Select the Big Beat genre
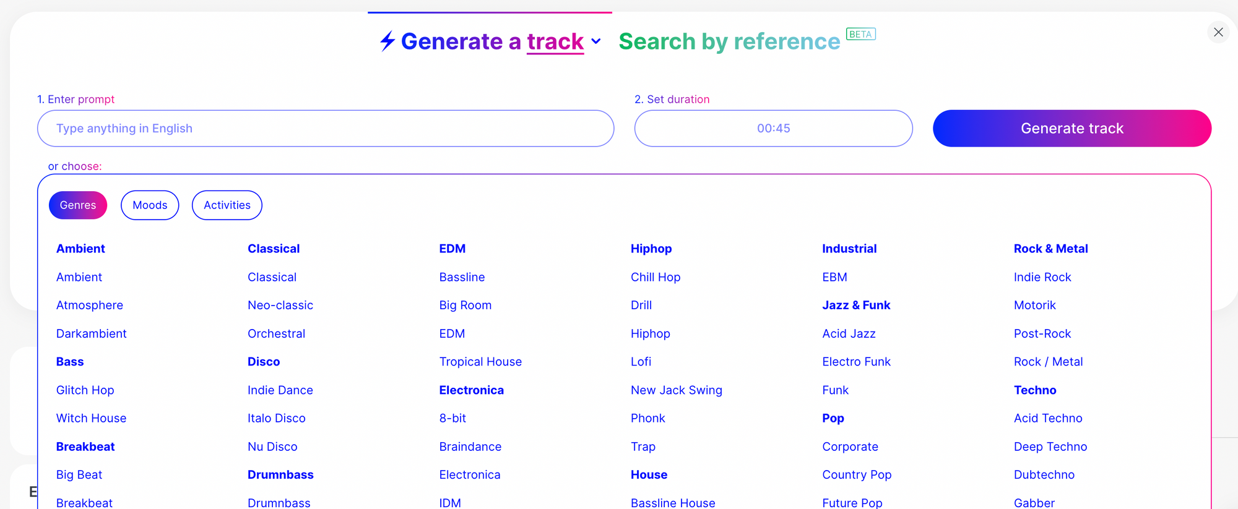The image size is (1238, 509). click(x=79, y=475)
